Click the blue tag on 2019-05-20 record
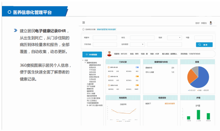 (137, 67)
